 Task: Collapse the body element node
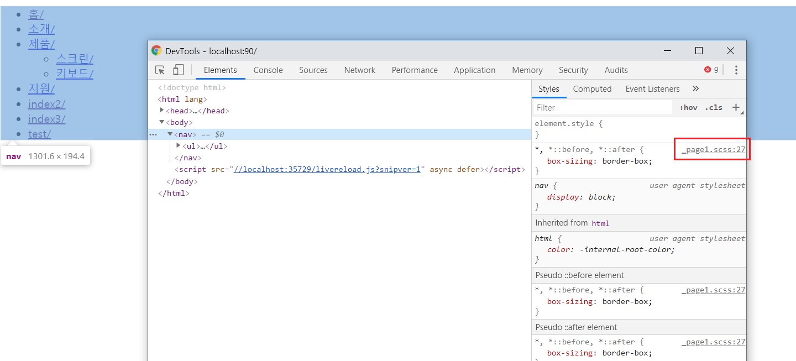click(162, 122)
